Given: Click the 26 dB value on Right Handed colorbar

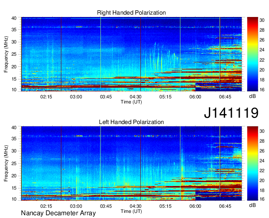Looking at the screenshot, I should [x=262, y=40].
